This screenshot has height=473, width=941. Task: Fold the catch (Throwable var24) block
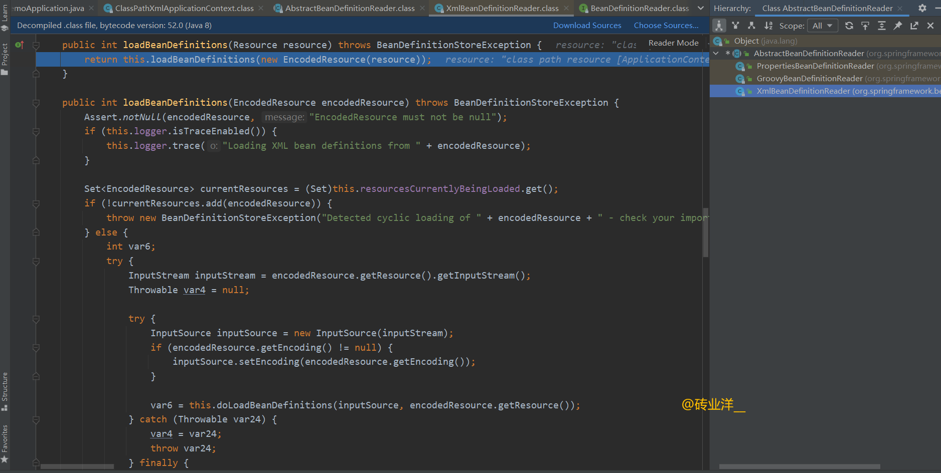coord(36,420)
